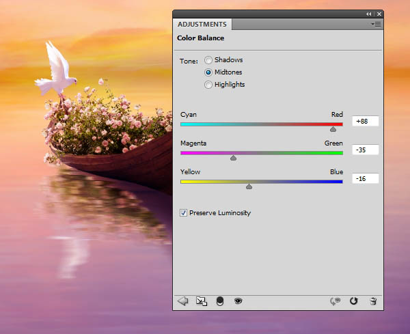Screen dimensions: 410x334
Task: Toggle expanded view icon in panel footer
Action: [x=202, y=301]
